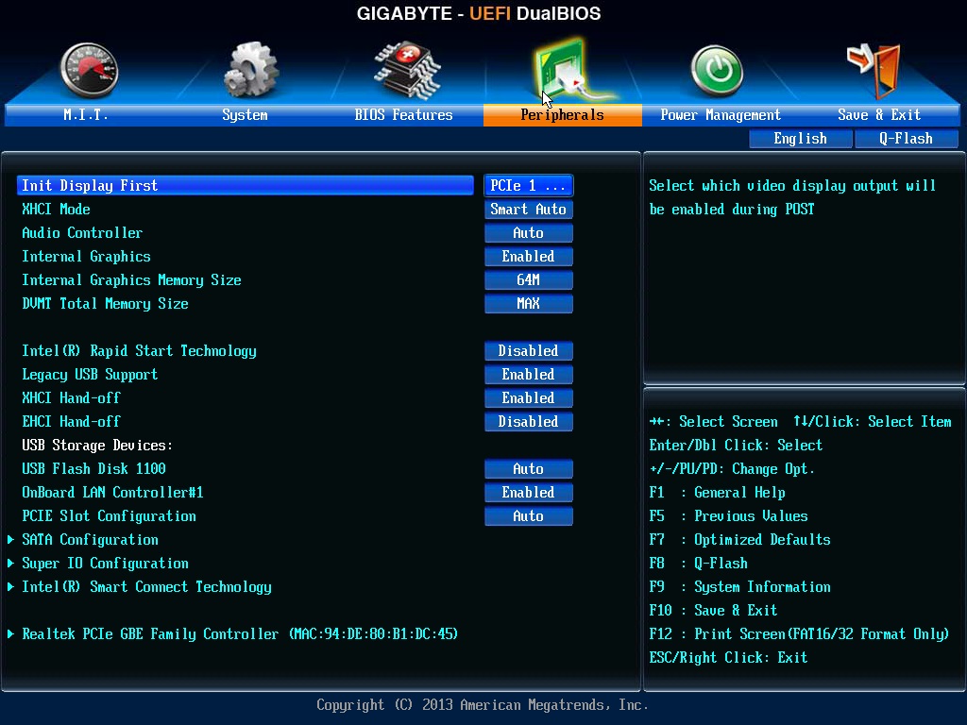Image resolution: width=967 pixels, height=725 pixels.
Task: Click the BIOS Features chip icon
Action: [x=407, y=70]
